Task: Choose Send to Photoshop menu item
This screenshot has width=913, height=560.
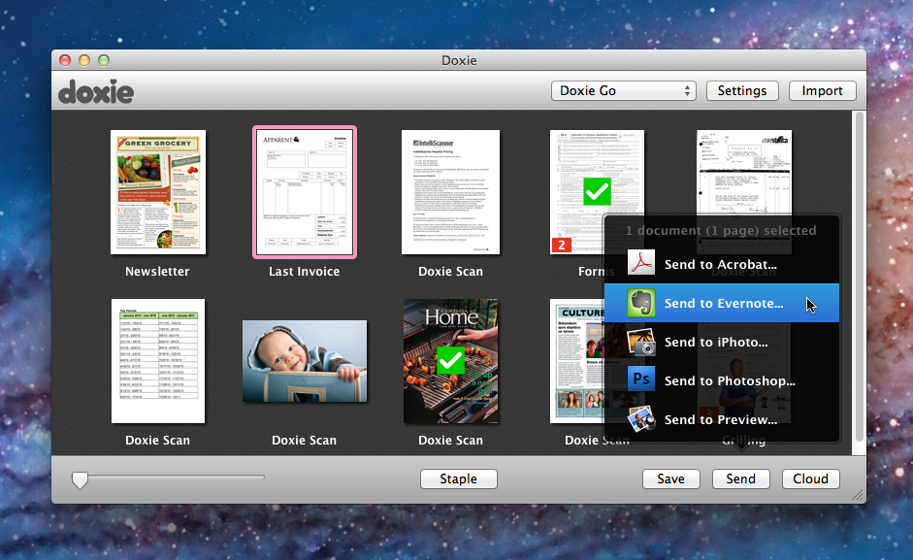Action: coord(729,381)
